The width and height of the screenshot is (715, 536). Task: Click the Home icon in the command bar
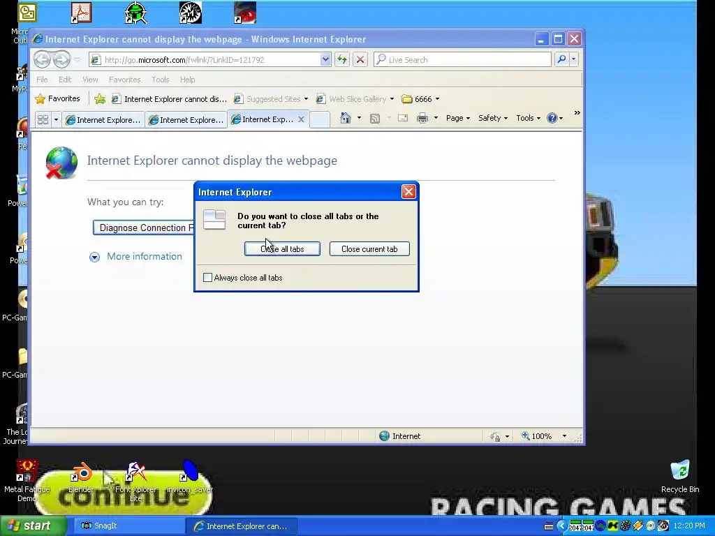click(x=345, y=118)
